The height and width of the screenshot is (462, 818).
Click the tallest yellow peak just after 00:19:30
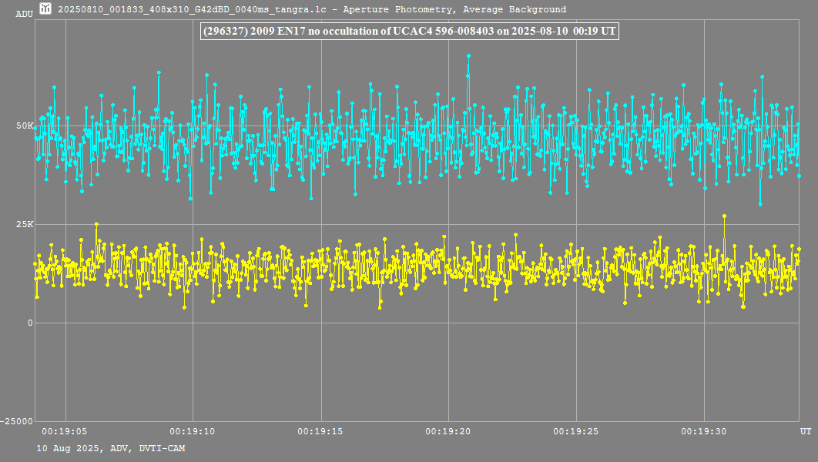tap(724, 216)
